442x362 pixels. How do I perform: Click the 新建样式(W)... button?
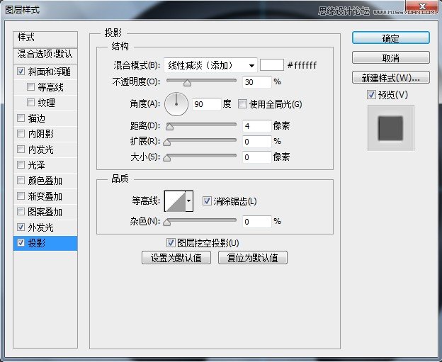pos(391,77)
